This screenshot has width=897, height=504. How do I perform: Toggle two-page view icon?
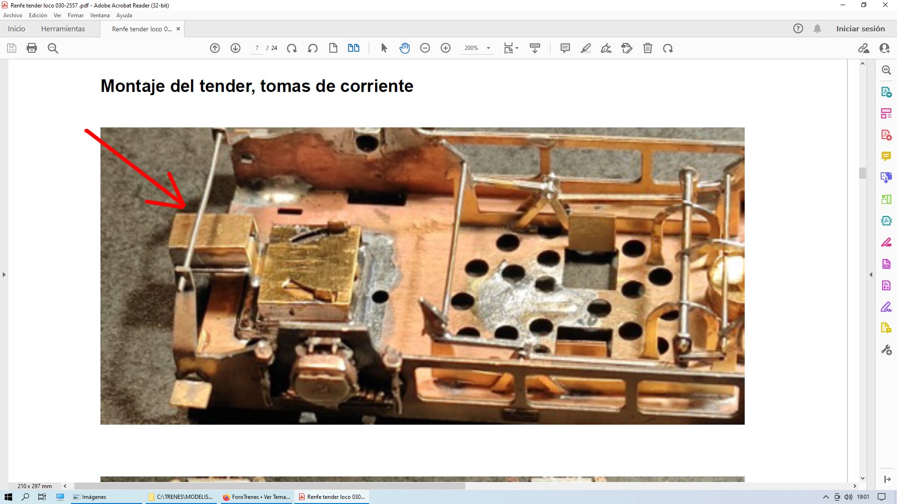pos(354,48)
